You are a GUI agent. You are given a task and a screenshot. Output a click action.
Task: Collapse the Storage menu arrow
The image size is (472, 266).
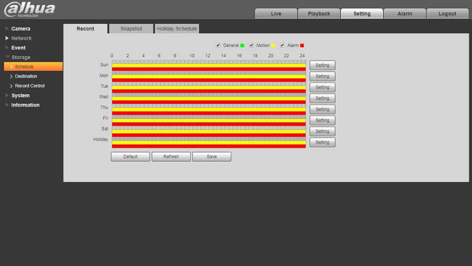(x=7, y=57)
